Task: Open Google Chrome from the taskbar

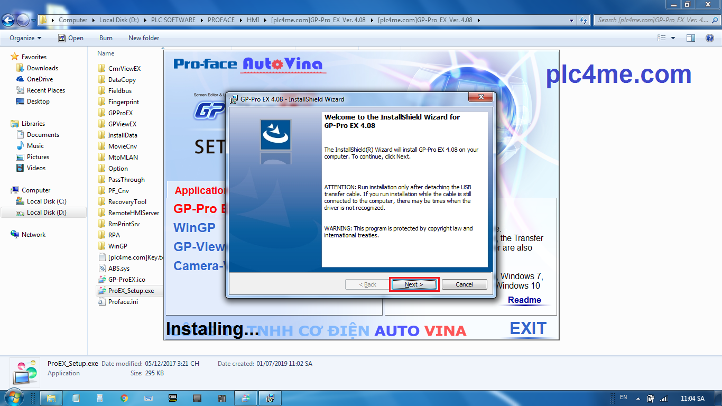Action: pyautogui.click(x=124, y=398)
